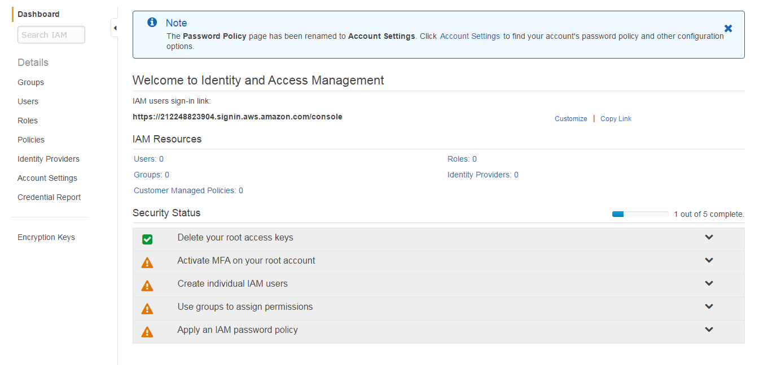Click the Customize sign-in link option

(x=571, y=119)
